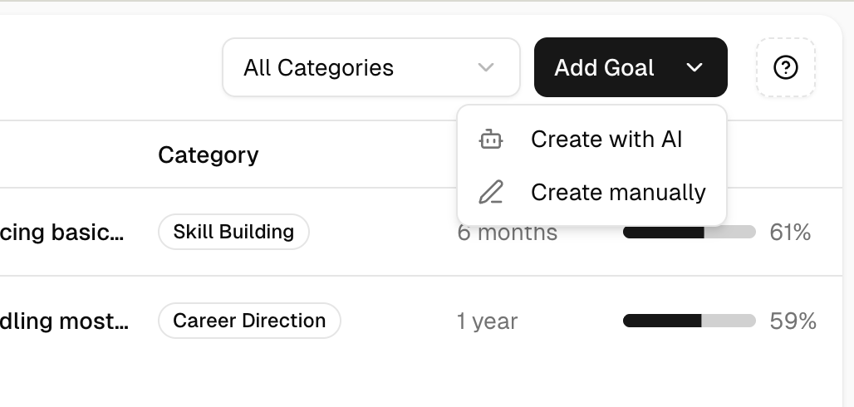The height and width of the screenshot is (407, 854).
Task: Click the help question mark icon
Action: click(x=785, y=67)
